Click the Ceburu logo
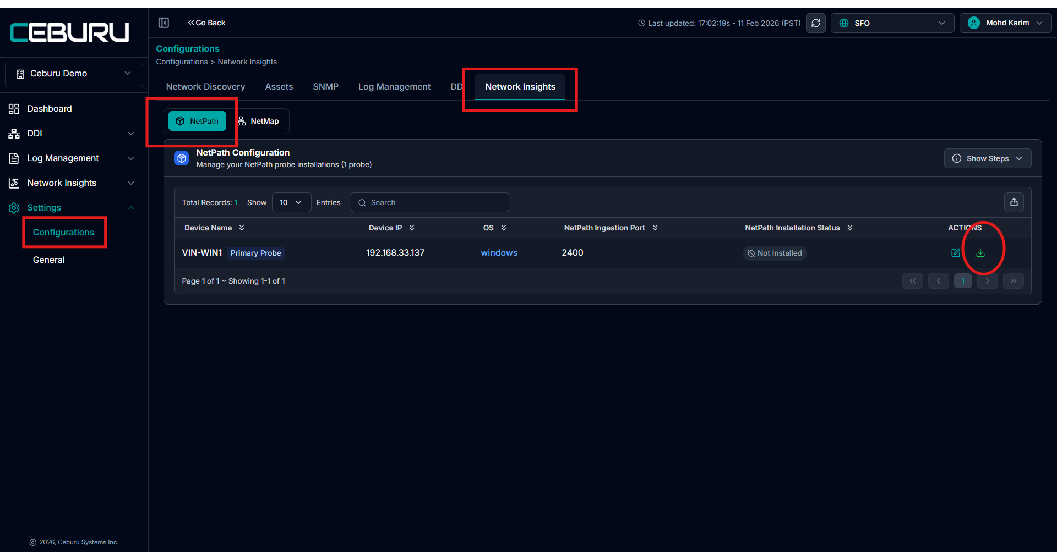 click(x=69, y=32)
